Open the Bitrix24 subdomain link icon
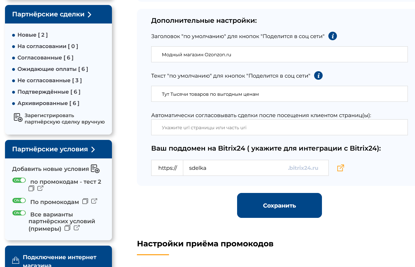This screenshot has height=267, width=415. [340, 168]
